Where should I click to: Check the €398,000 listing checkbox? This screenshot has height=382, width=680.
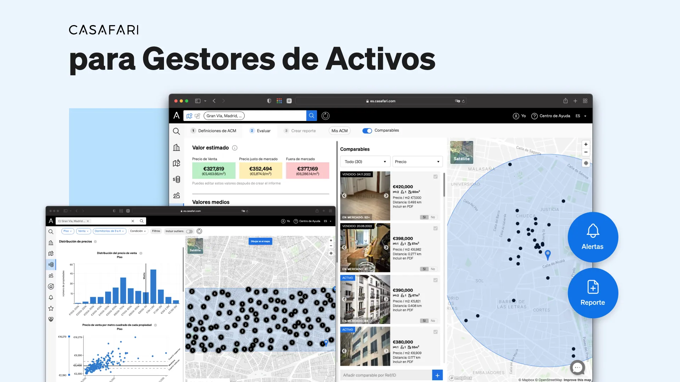point(435,228)
